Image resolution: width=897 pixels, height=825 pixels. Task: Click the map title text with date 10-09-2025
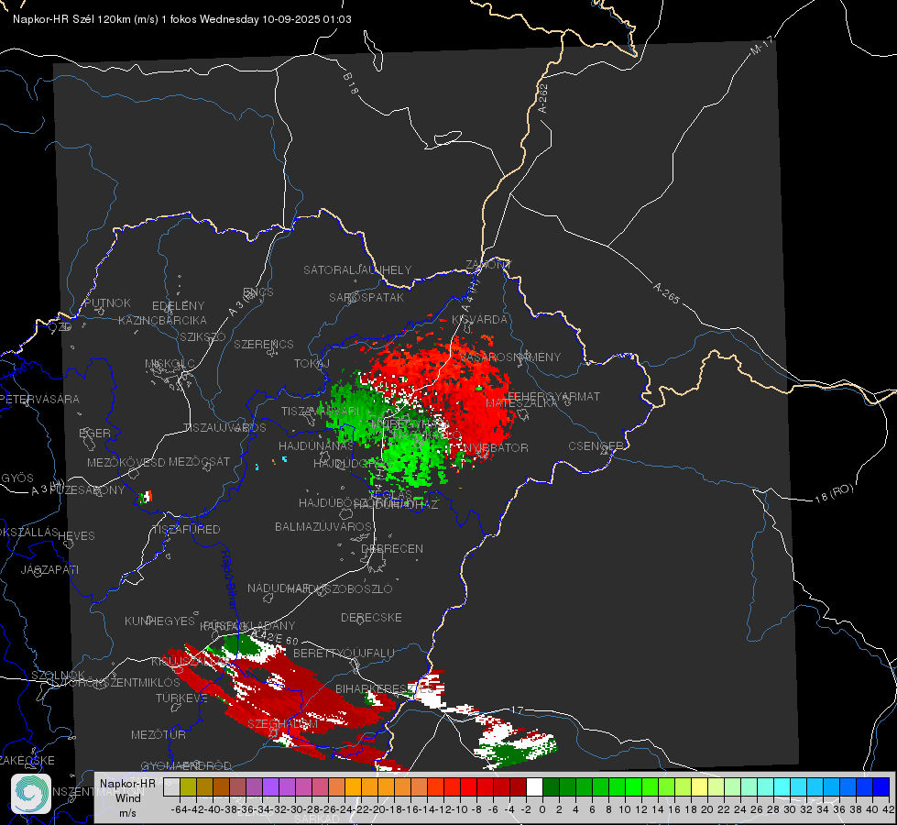click(x=182, y=19)
